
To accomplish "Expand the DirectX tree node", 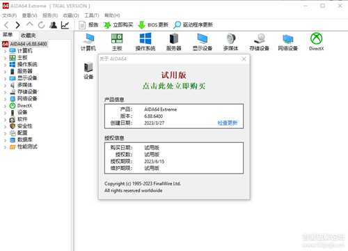I will 5,106.
